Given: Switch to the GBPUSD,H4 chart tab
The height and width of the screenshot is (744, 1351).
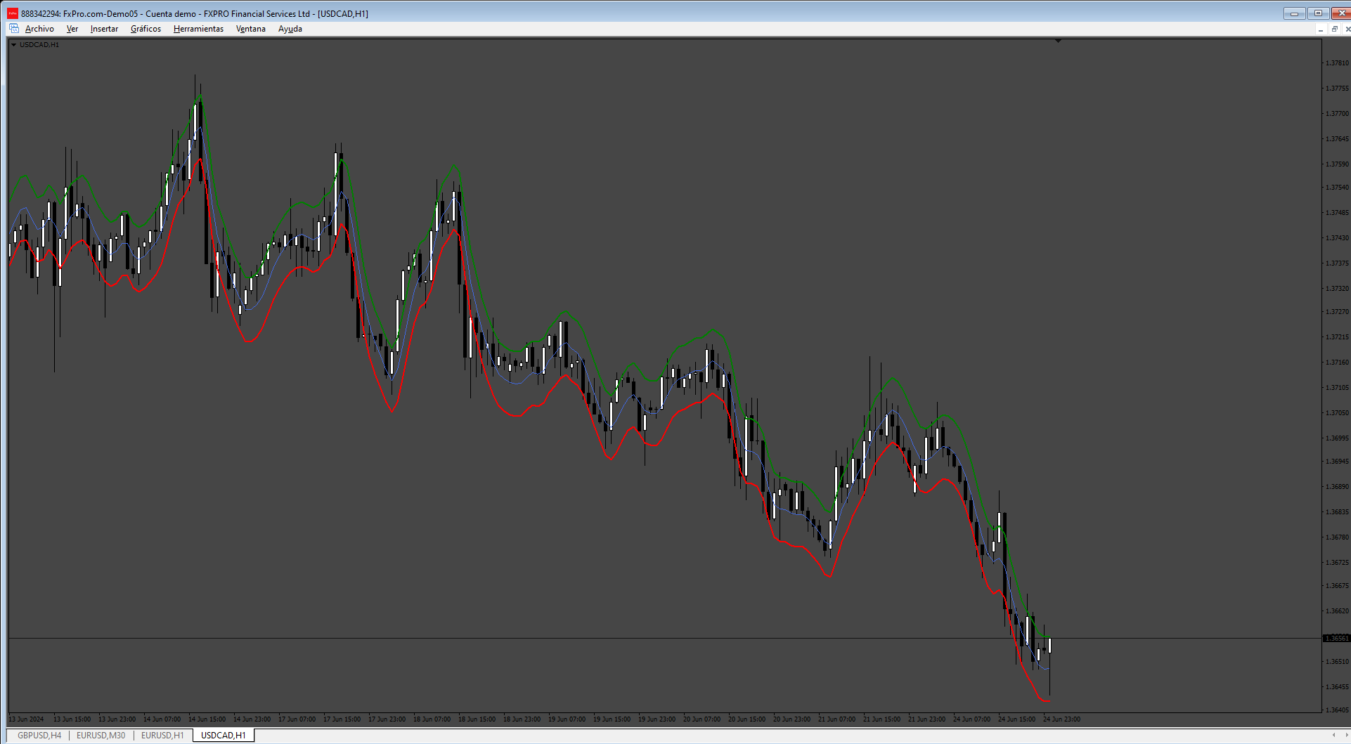Looking at the screenshot, I should (39, 736).
